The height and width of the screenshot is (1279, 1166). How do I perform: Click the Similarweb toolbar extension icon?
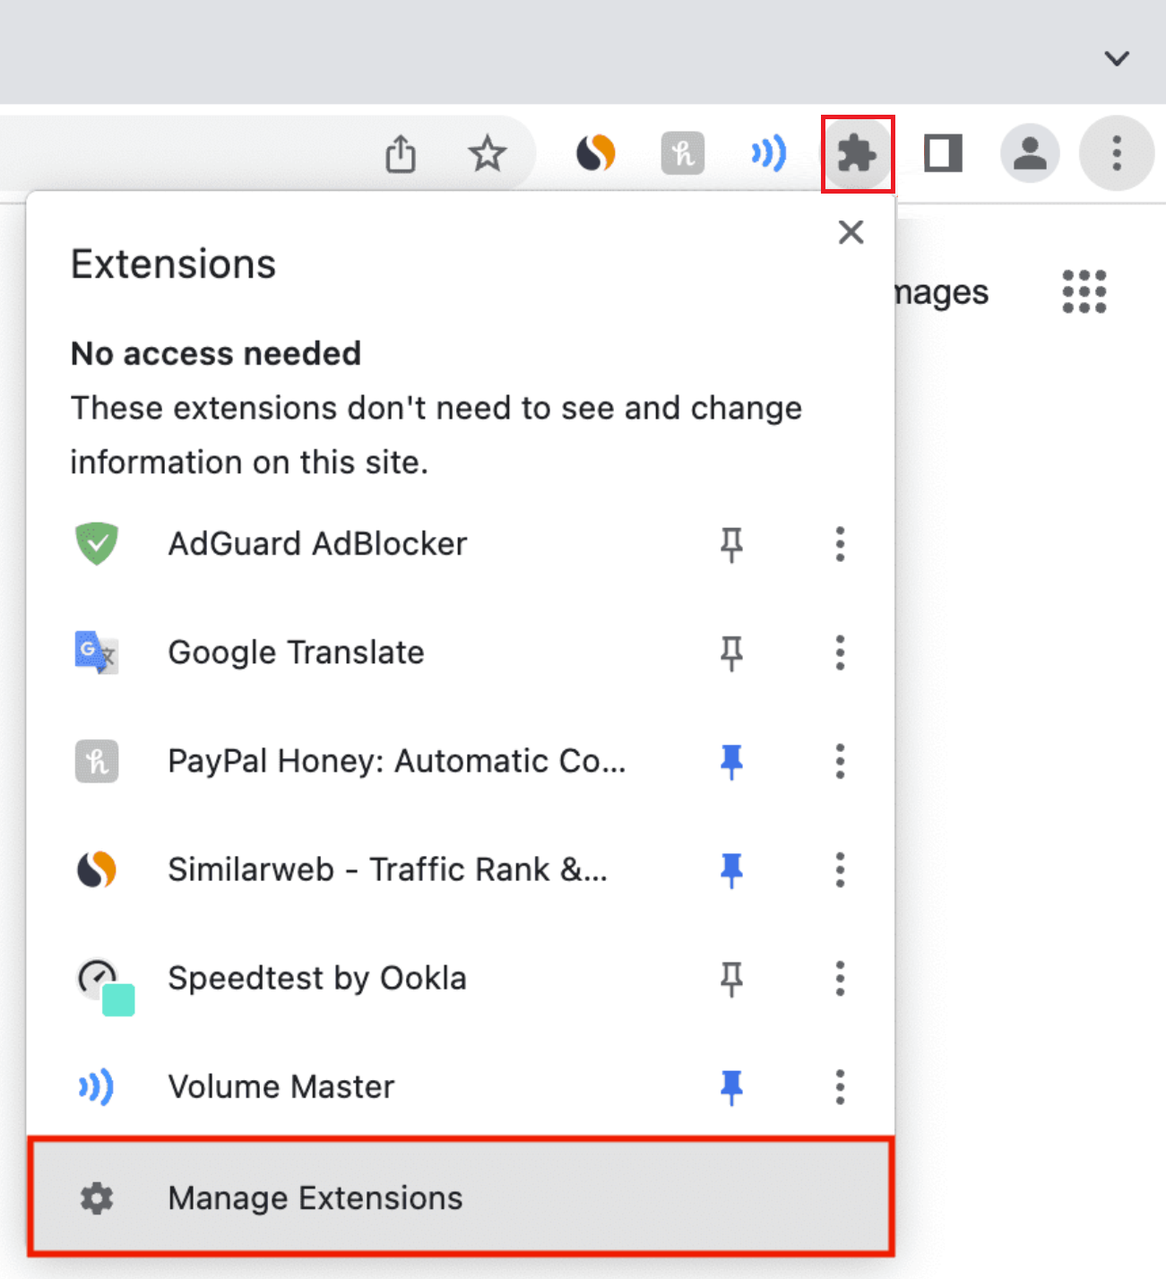click(x=596, y=152)
